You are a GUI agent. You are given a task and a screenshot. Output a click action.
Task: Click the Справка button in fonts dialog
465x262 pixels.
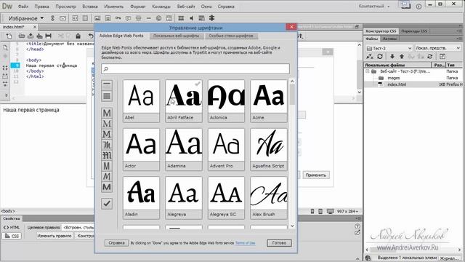click(116, 242)
